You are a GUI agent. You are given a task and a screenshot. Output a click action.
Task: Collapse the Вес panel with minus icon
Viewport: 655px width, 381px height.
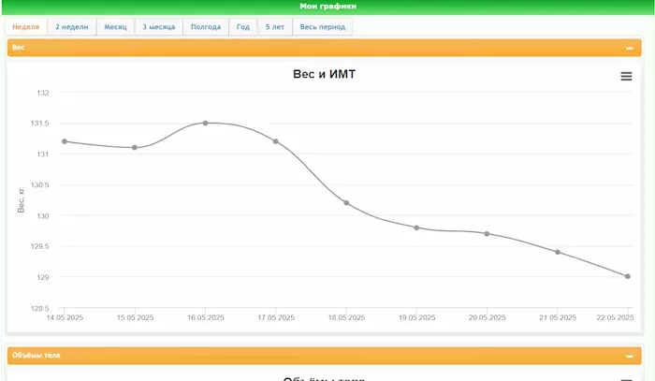[x=630, y=47]
